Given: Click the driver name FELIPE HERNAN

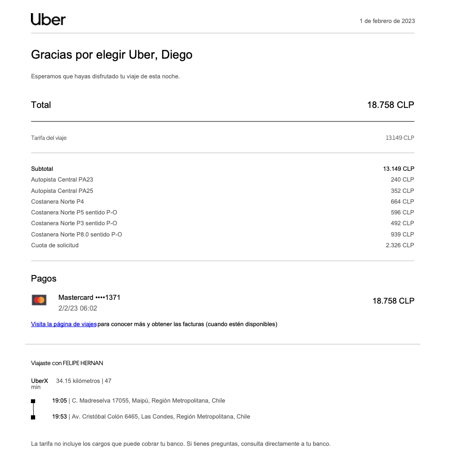Looking at the screenshot, I should 83,363.
